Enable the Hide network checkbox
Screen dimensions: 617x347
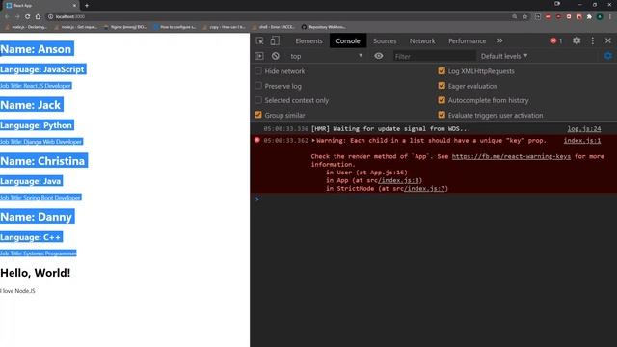pos(258,71)
